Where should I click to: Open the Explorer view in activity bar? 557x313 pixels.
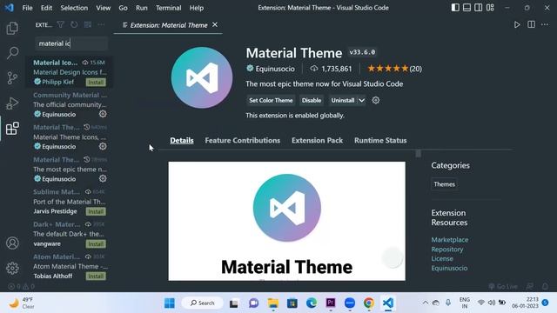tap(12, 28)
